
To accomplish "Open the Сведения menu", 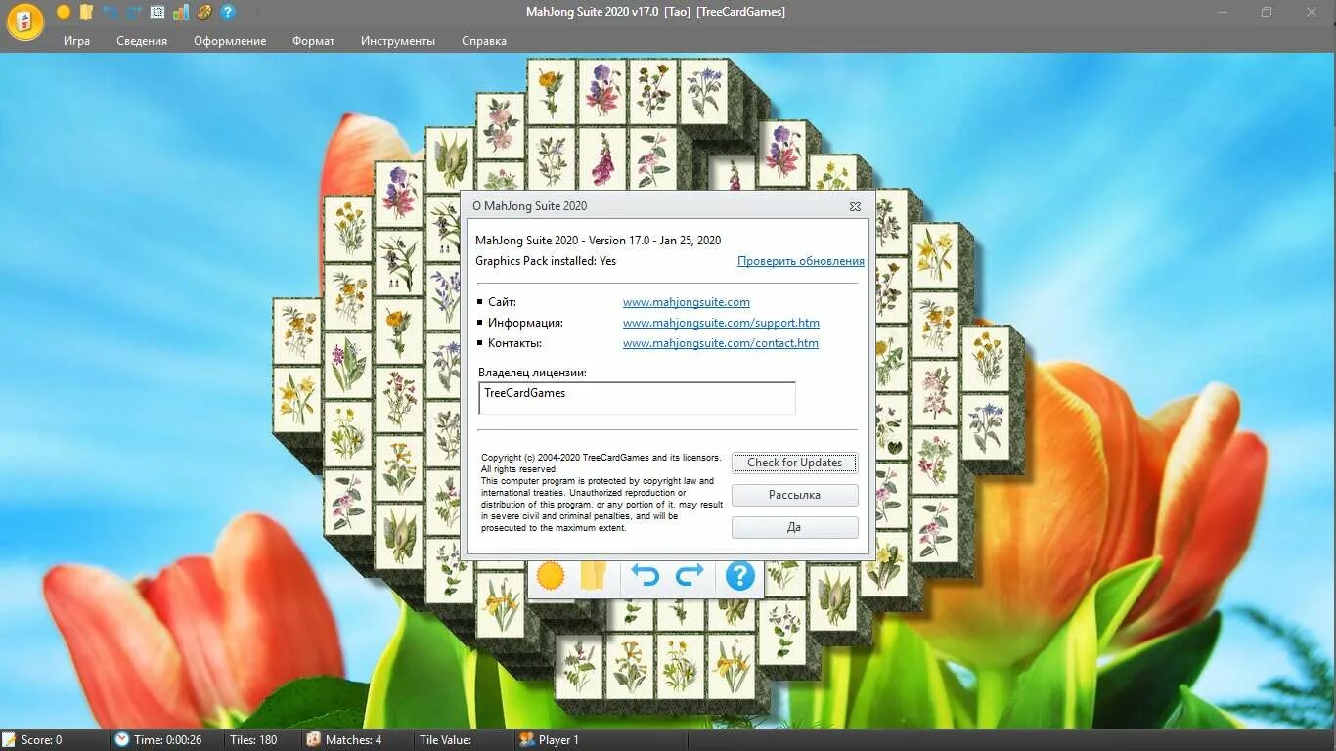I will (142, 41).
